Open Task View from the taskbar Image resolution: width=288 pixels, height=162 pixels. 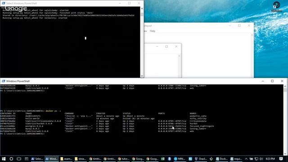point(19,159)
